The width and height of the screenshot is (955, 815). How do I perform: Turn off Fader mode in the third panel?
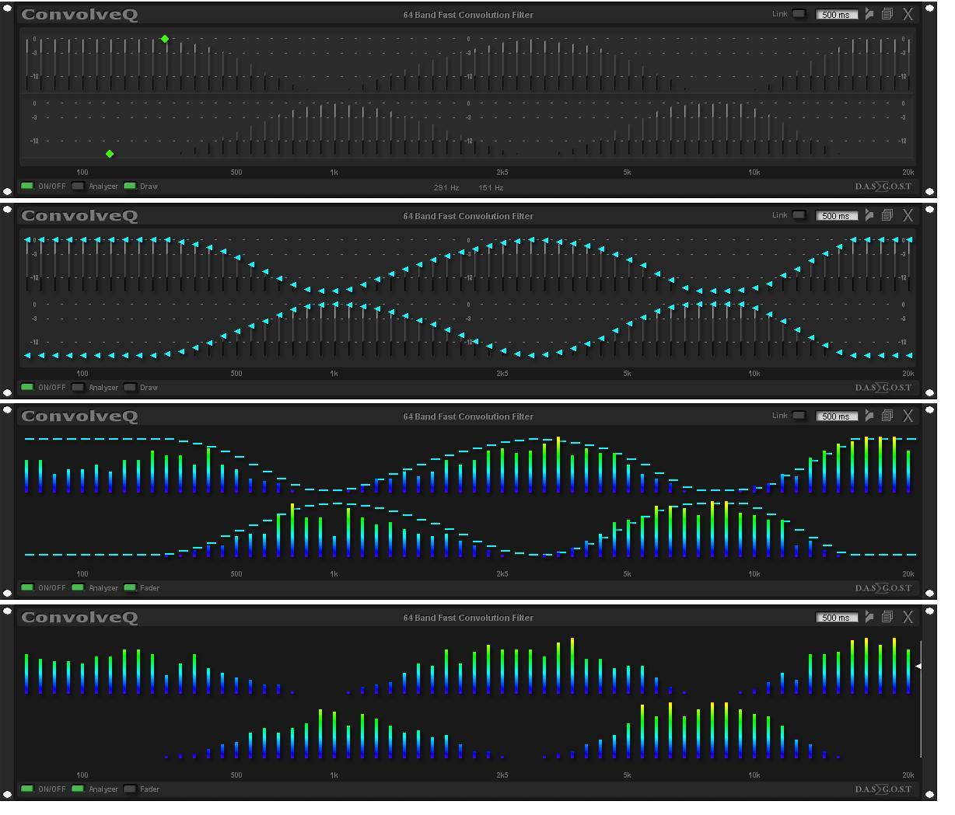pos(130,588)
